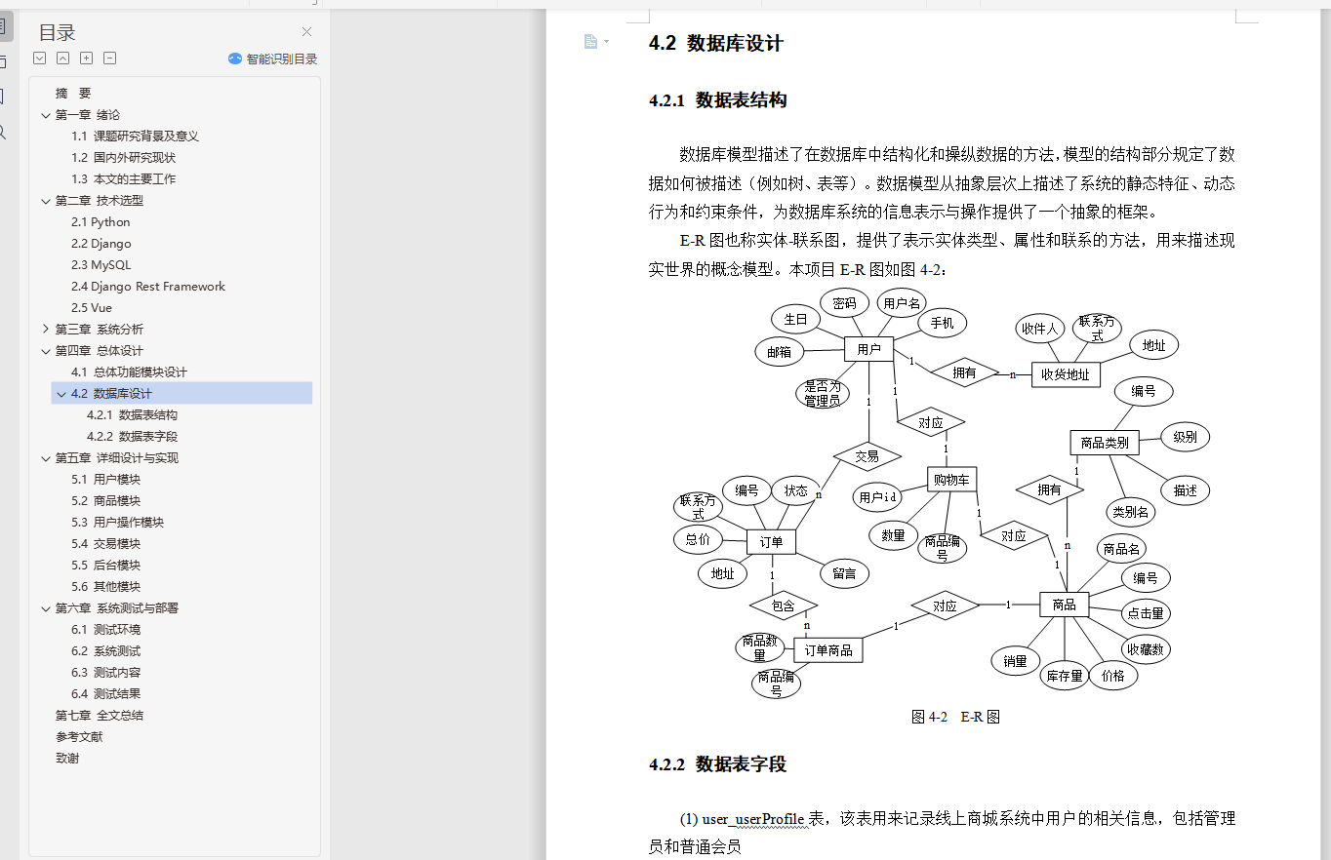Viewport: 1331px width, 860px height.
Task: Open dropdown arrow next to page options icon
Action: [x=606, y=41]
